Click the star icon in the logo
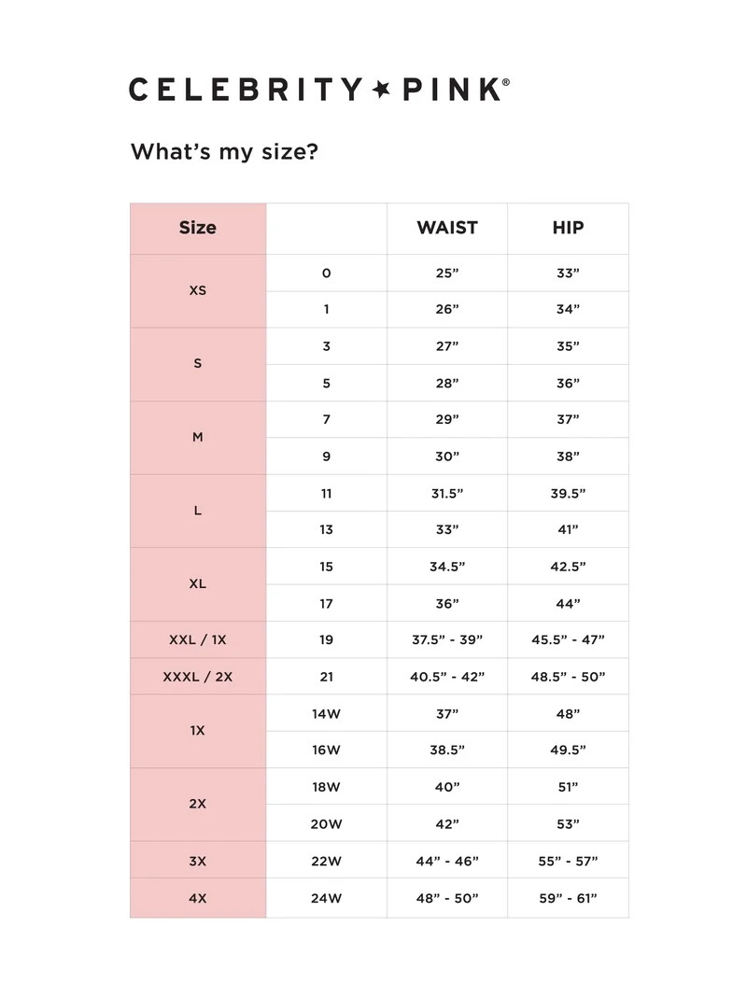This screenshot has height=996, width=747. tap(381, 90)
